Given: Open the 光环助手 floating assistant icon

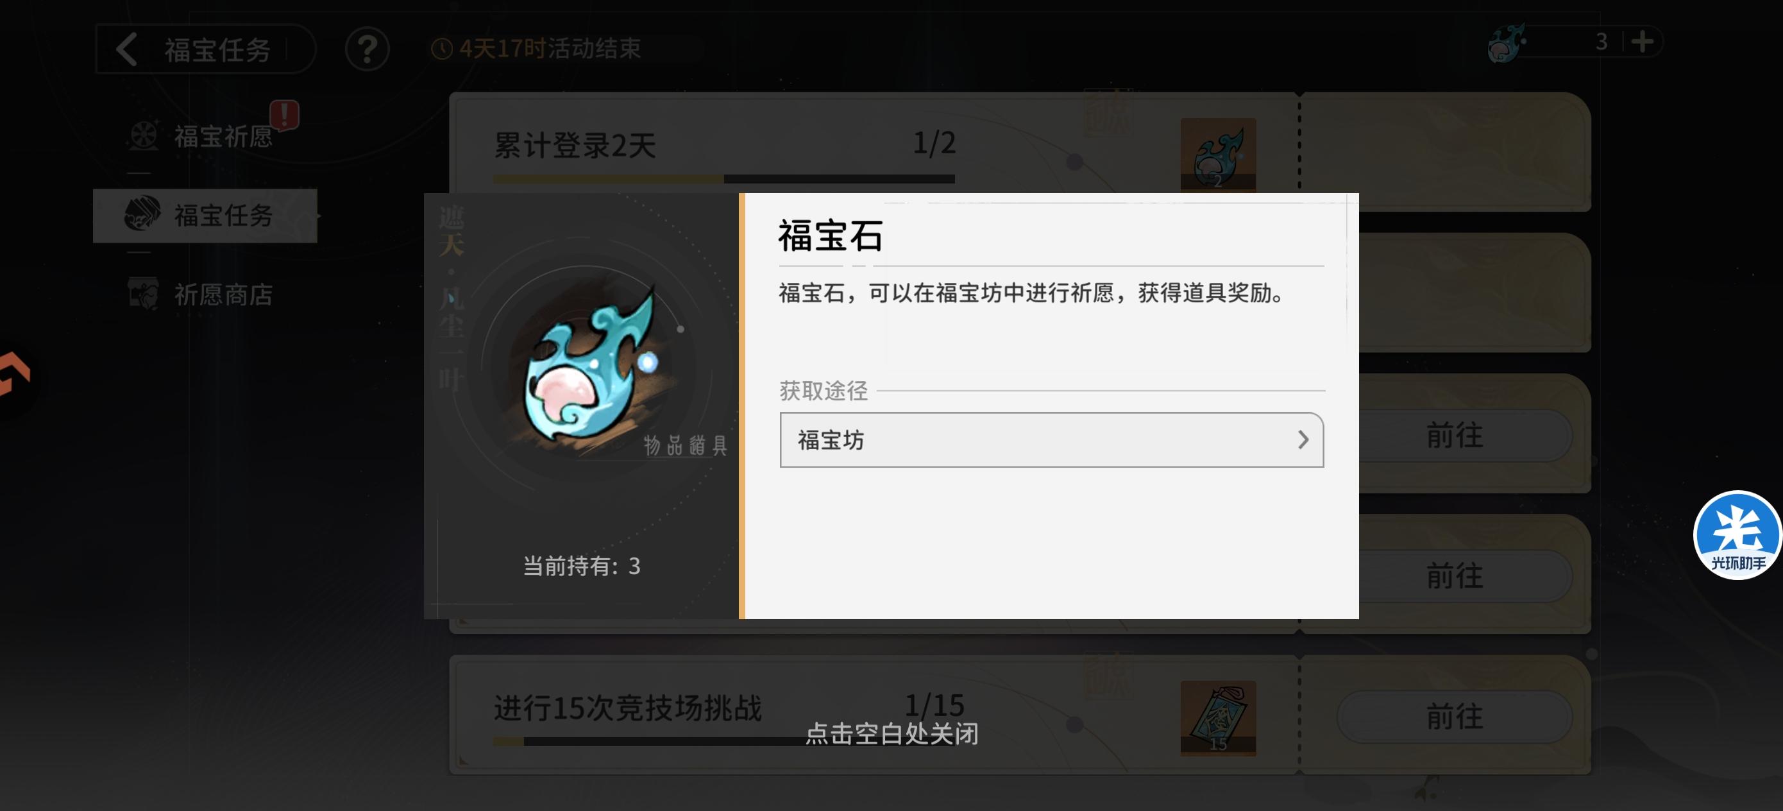Looking at the screenshot, I should [x=1737, y=534].
